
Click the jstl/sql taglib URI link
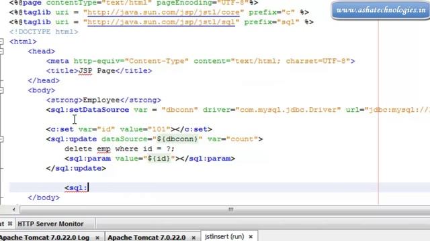pyautogui.click(x=161, y=22)
